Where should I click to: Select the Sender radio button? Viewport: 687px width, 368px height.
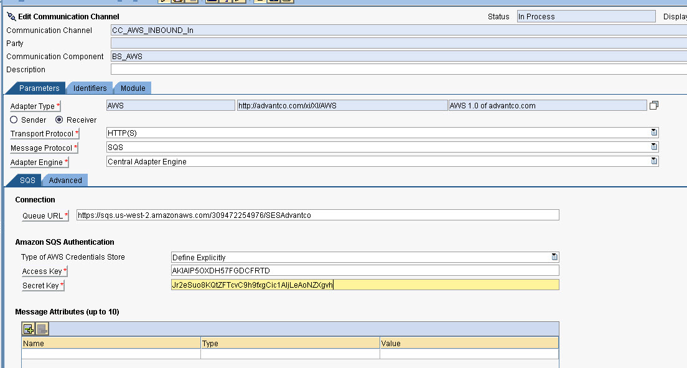14,120
